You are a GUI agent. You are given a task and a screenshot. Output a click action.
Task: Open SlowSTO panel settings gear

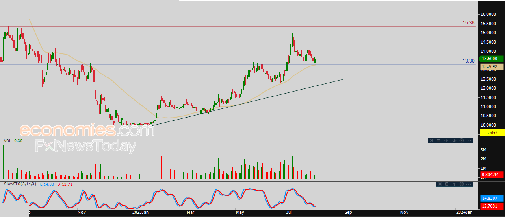462,184
